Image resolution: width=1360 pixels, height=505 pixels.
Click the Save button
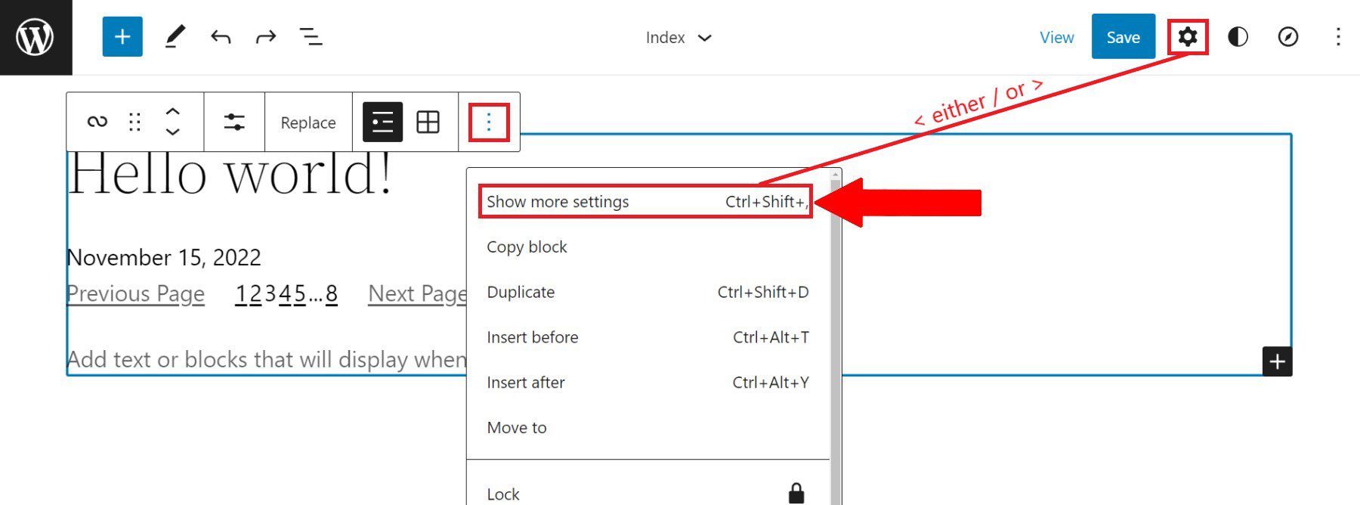1123,36
